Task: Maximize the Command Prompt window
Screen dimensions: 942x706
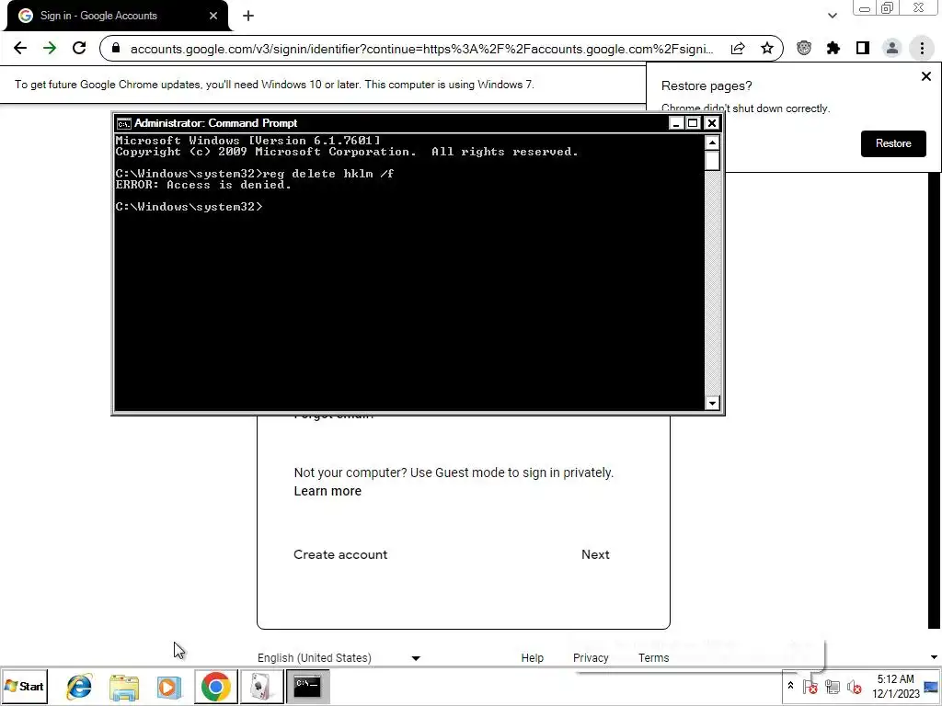Action: 694,123
